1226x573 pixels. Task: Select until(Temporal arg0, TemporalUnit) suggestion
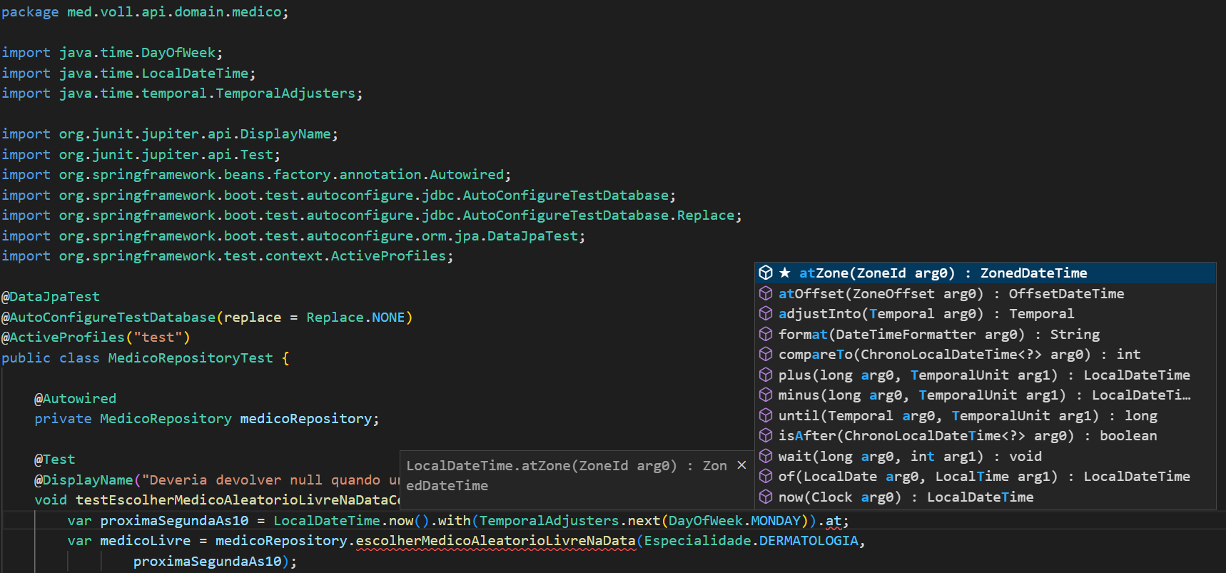[986, 415]
